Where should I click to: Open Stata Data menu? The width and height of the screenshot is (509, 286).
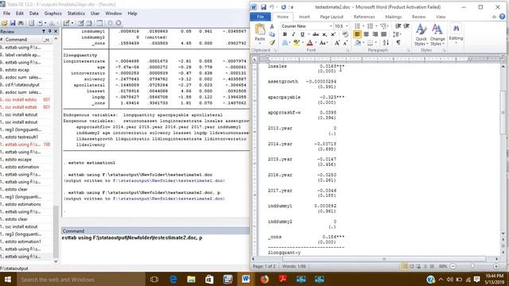33,14
